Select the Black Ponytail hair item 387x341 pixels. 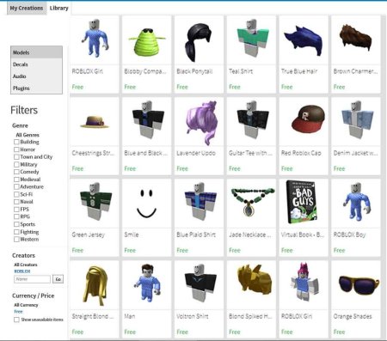pos(199,41)
